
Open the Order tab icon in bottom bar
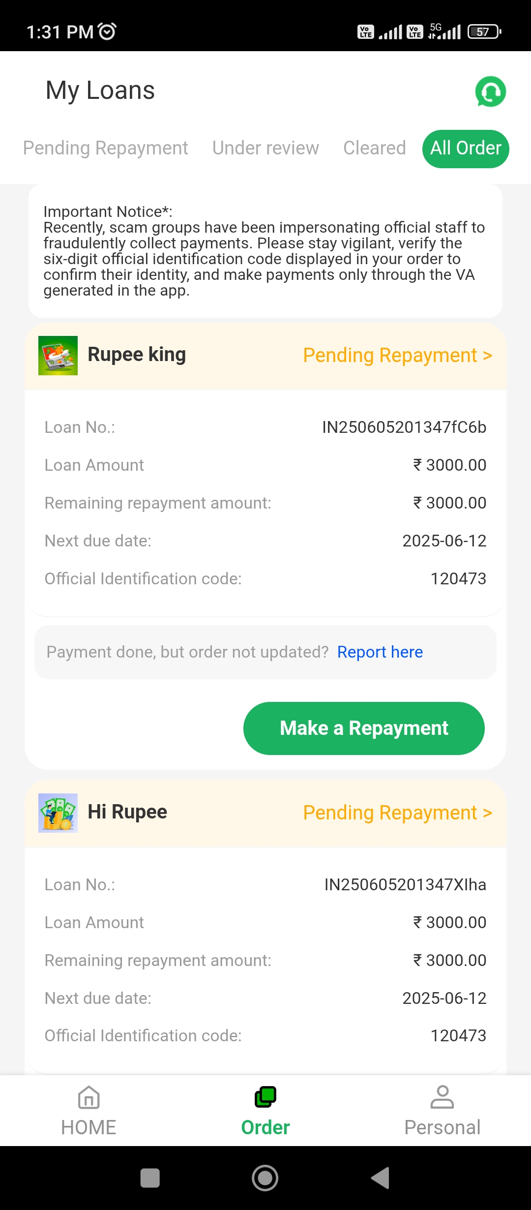click(x=265, y=1097)
